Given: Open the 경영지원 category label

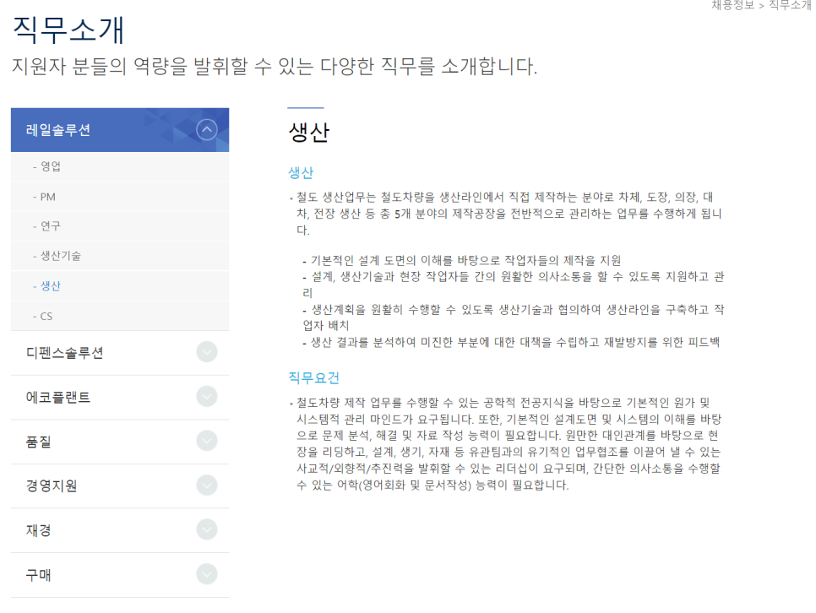Looking at the screenshot, I should (52, 486).
